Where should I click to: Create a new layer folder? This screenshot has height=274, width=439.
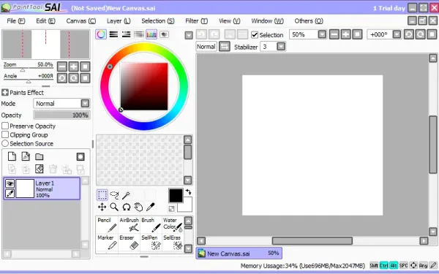pyautogui.click(x=40, y=156)
